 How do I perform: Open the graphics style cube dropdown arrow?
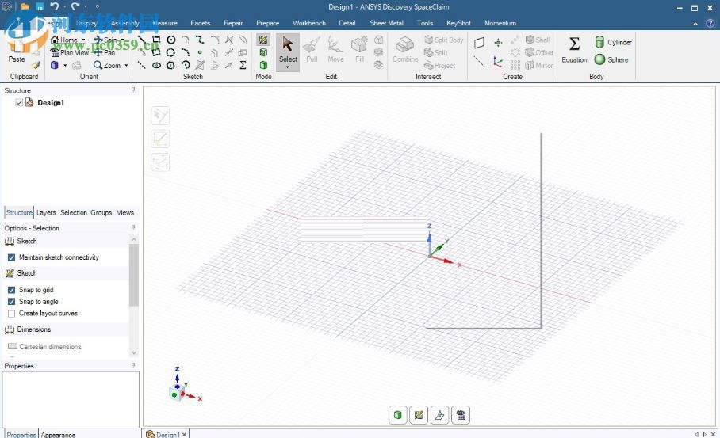pos(65,65)
